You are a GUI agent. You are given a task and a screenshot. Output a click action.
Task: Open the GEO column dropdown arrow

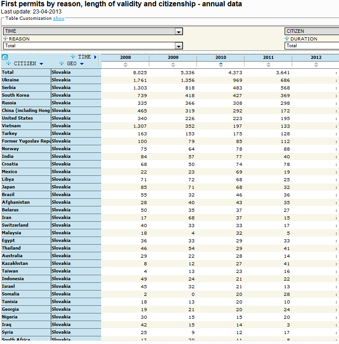(x=82, y=64)
